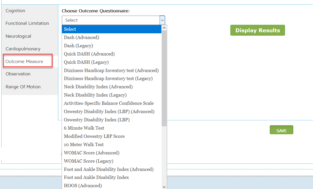Pick Dizziness Handicap Inventory test (Advanced)
The width and height of the screenshot is (313, 189).
111,70
